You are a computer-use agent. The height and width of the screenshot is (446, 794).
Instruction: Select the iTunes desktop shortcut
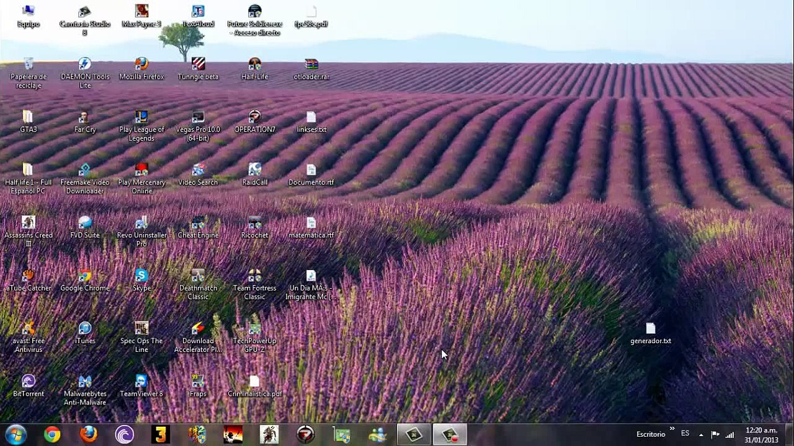pyautogui.click(x=85, y=333)
